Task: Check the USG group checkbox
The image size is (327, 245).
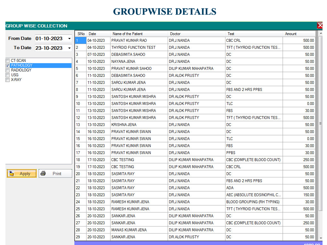Action: point(7,75)
